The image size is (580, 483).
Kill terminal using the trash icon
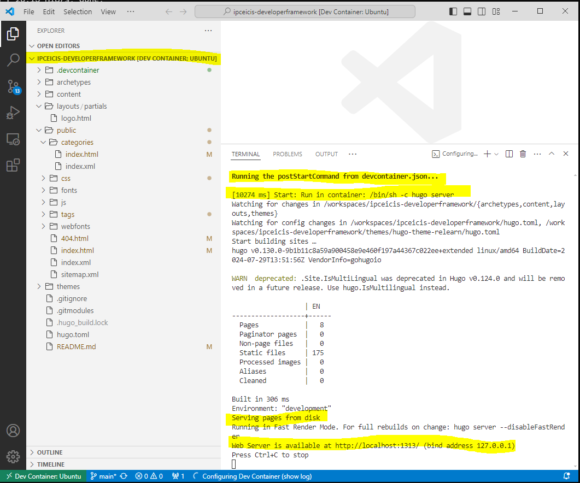tap(523, 154)
